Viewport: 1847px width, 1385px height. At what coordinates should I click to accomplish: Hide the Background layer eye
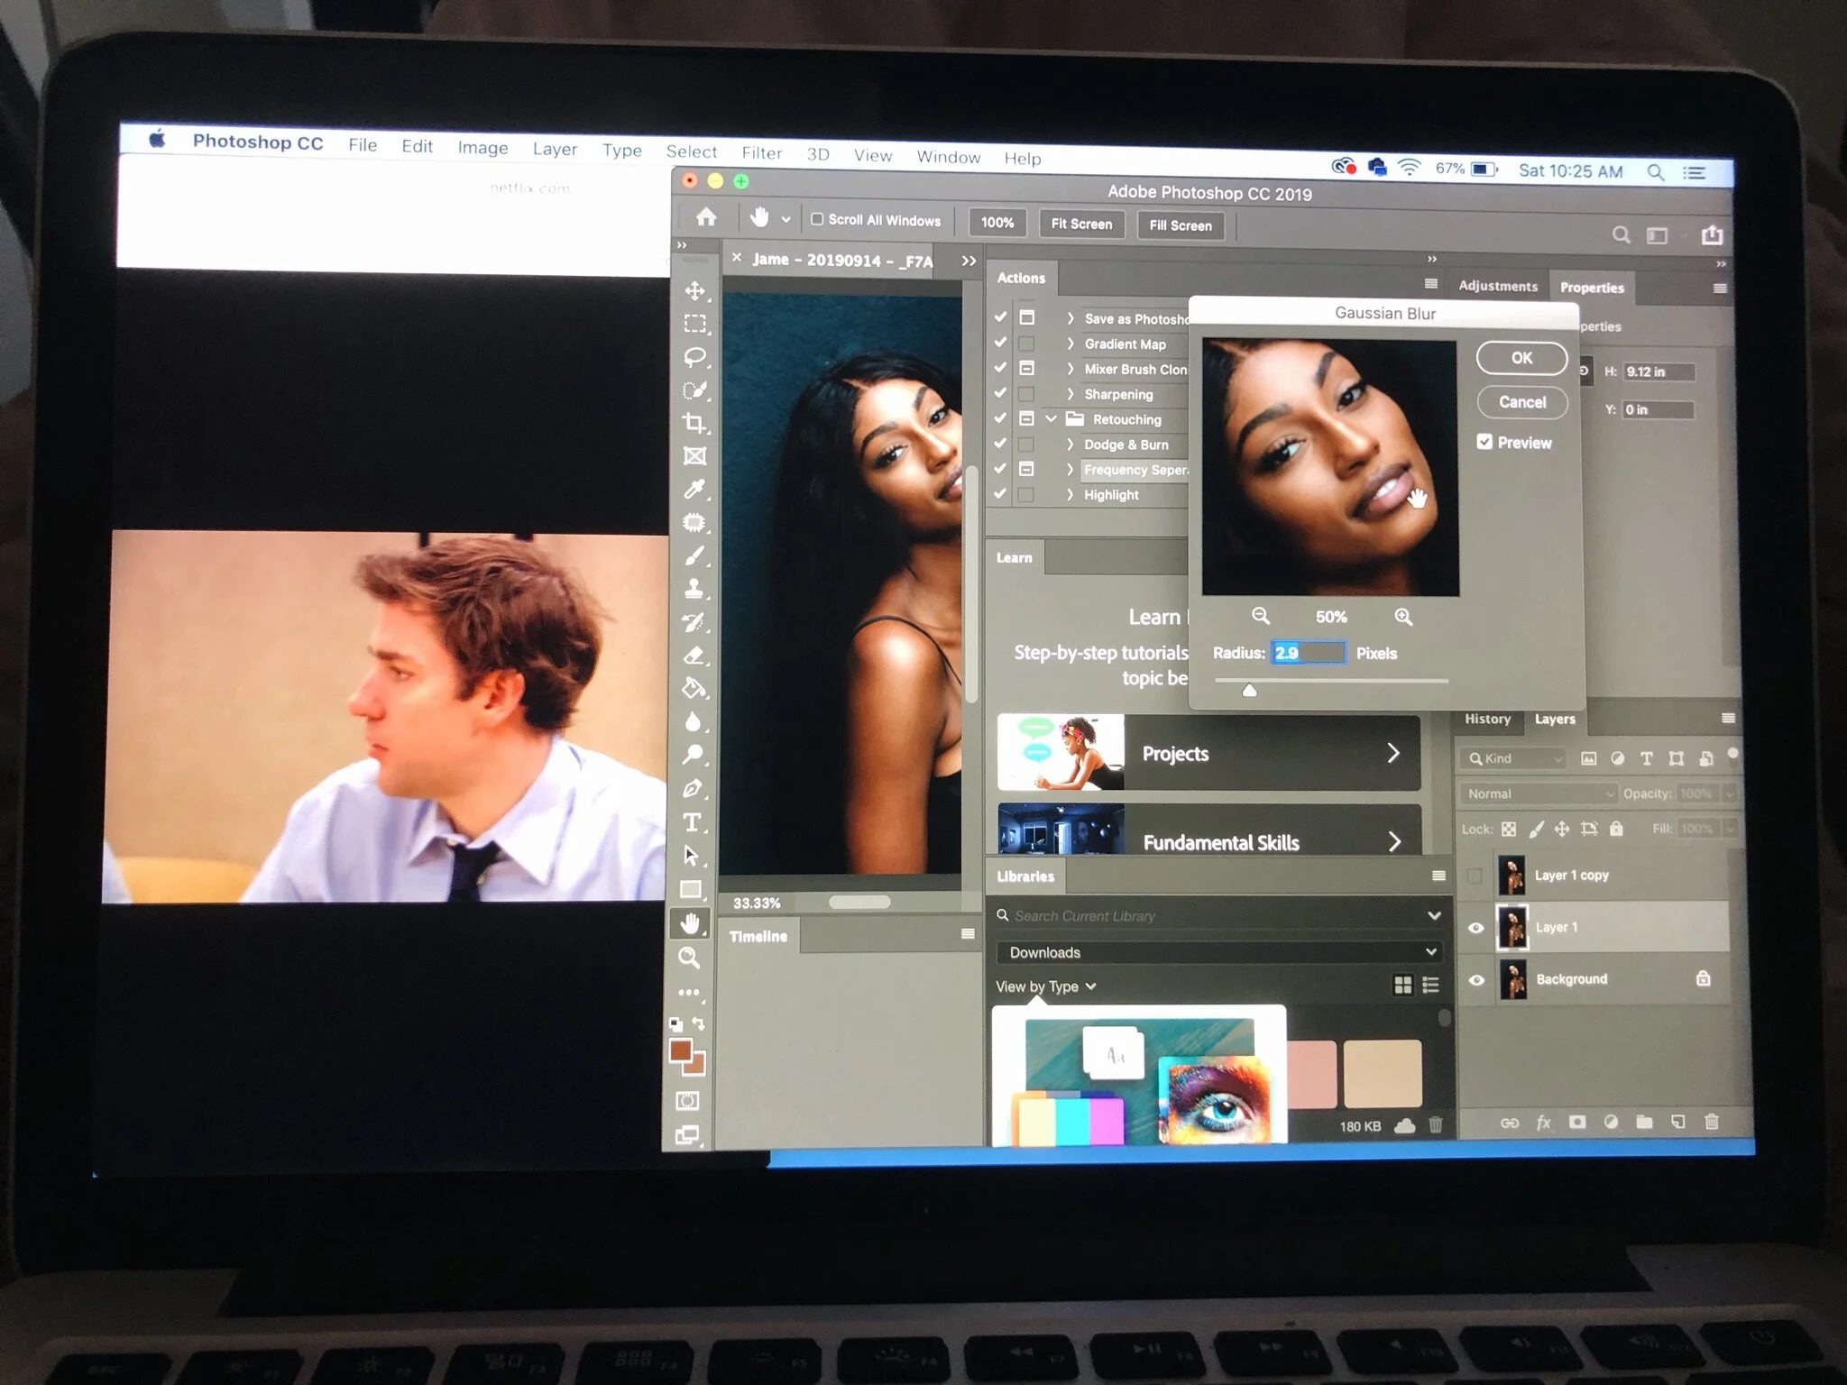[1476, 980]
